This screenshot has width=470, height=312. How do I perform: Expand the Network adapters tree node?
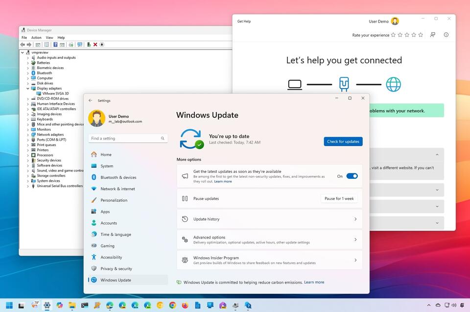[x=27, y=135]
